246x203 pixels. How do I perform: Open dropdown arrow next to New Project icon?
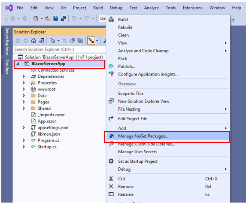click(x=42, y=19)
